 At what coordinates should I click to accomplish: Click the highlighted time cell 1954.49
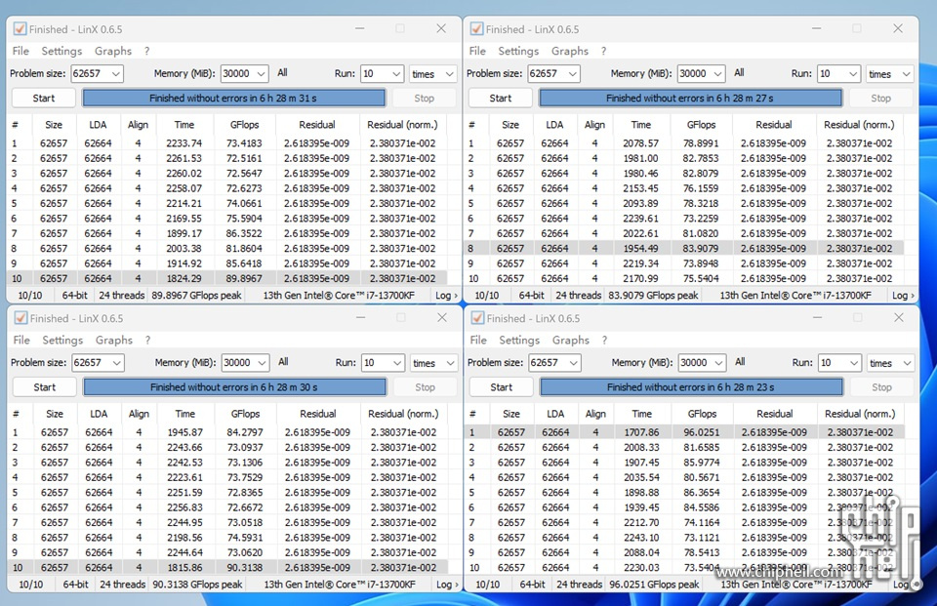point(640,249)
